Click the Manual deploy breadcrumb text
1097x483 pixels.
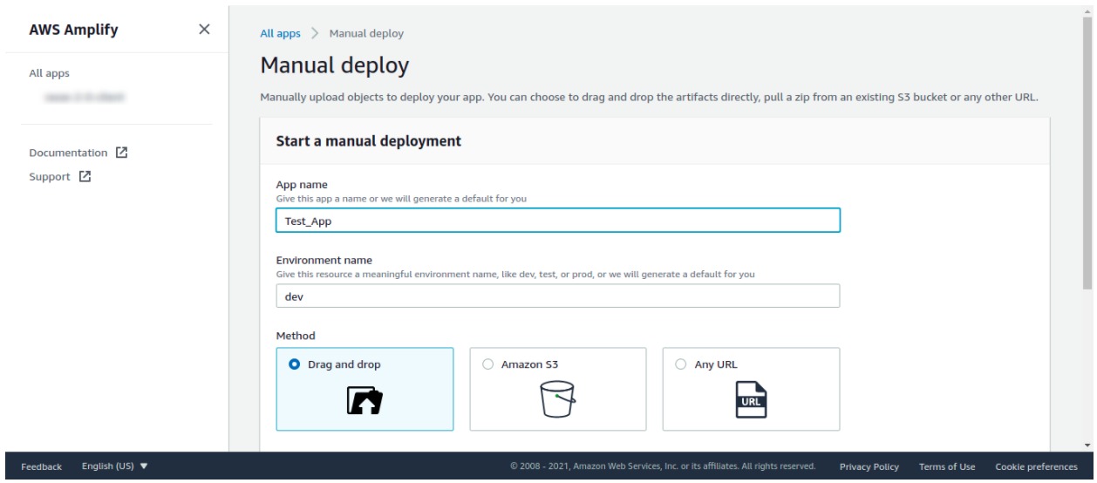366,33
